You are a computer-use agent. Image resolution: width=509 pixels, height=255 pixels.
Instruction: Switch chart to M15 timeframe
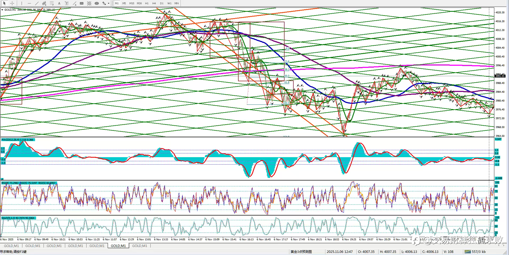pos(132,3)
